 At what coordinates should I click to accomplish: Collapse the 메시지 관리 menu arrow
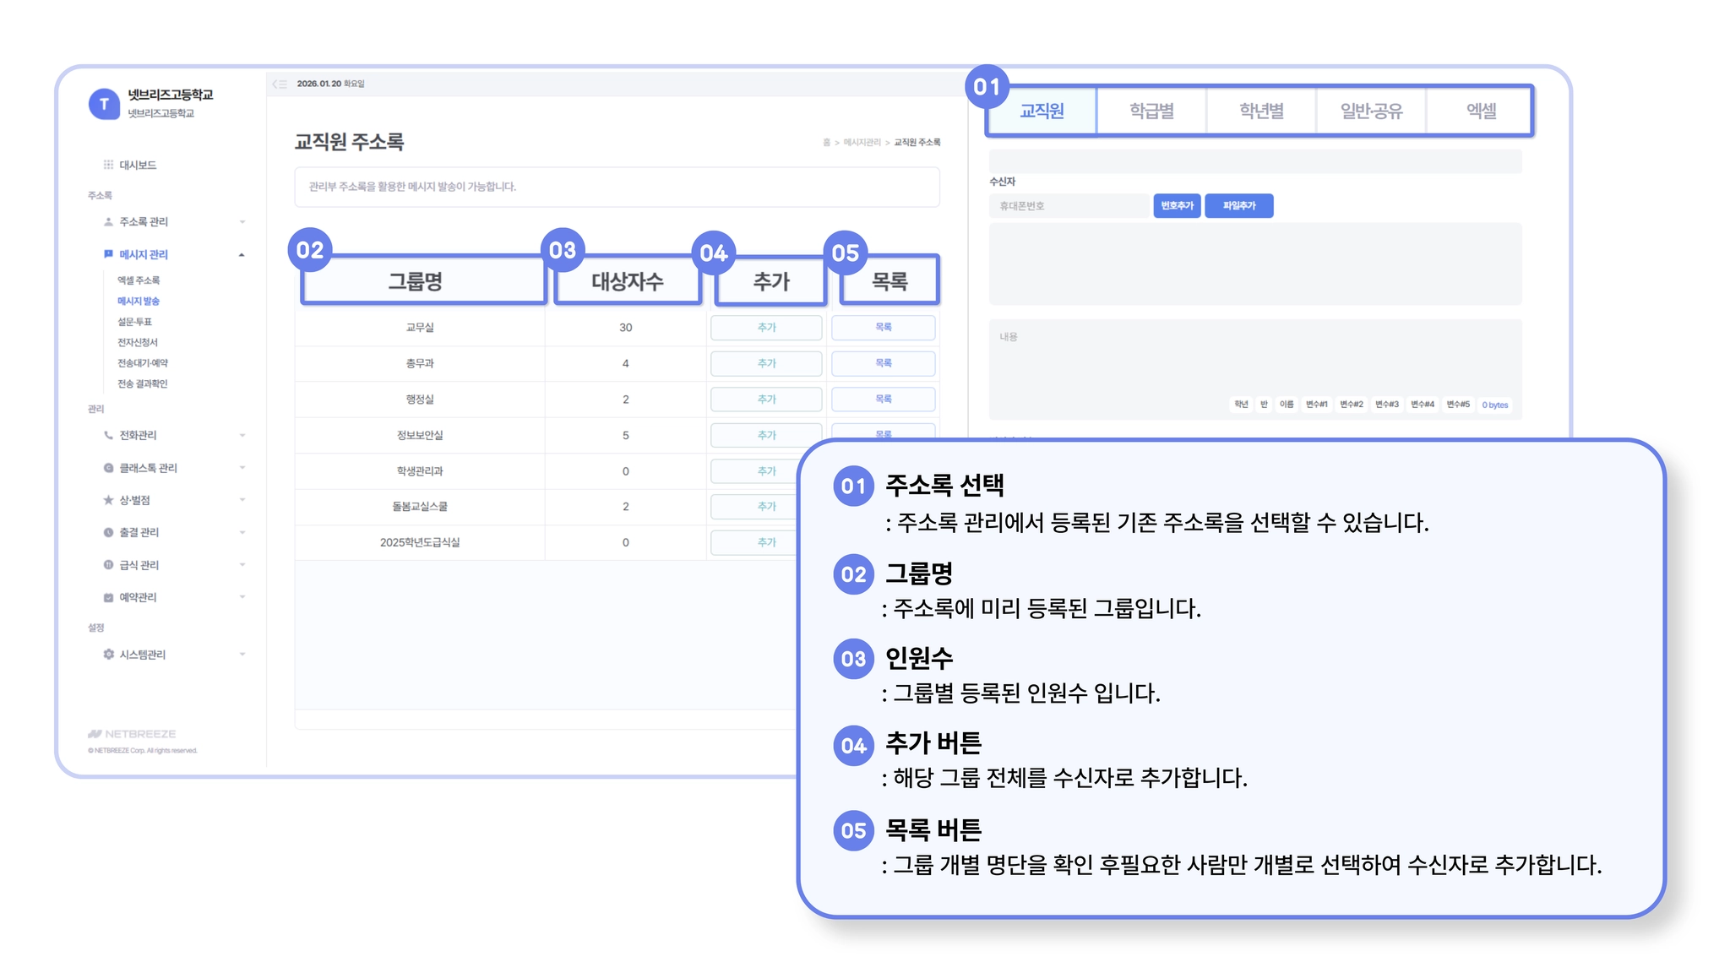pos(242,254)
